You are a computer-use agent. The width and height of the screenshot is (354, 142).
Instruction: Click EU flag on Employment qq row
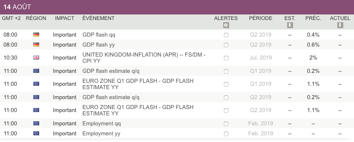[x=36, y=124]
